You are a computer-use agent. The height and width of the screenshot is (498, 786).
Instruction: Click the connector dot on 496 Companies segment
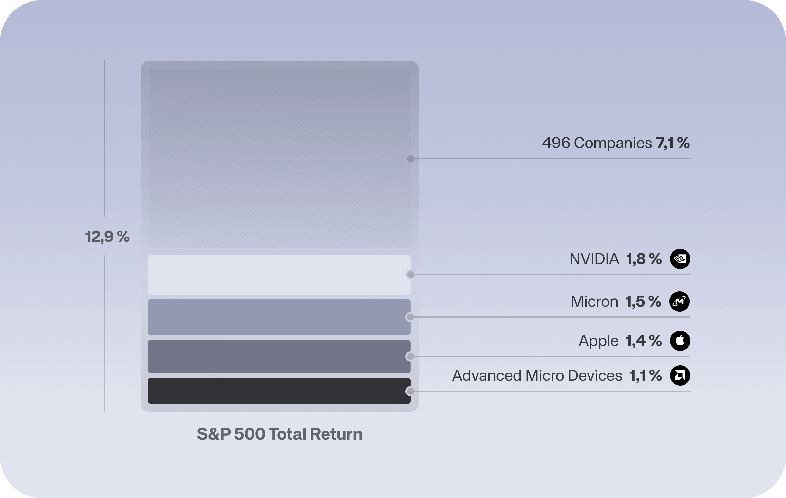pyautogui.click(x=410, y=159)
